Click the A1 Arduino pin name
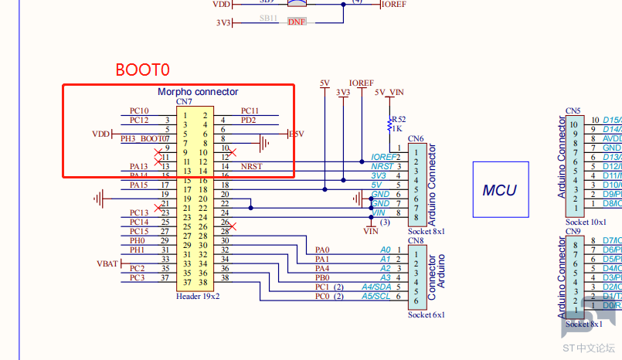This screenshot has height=360, width=622. point(386,260)
